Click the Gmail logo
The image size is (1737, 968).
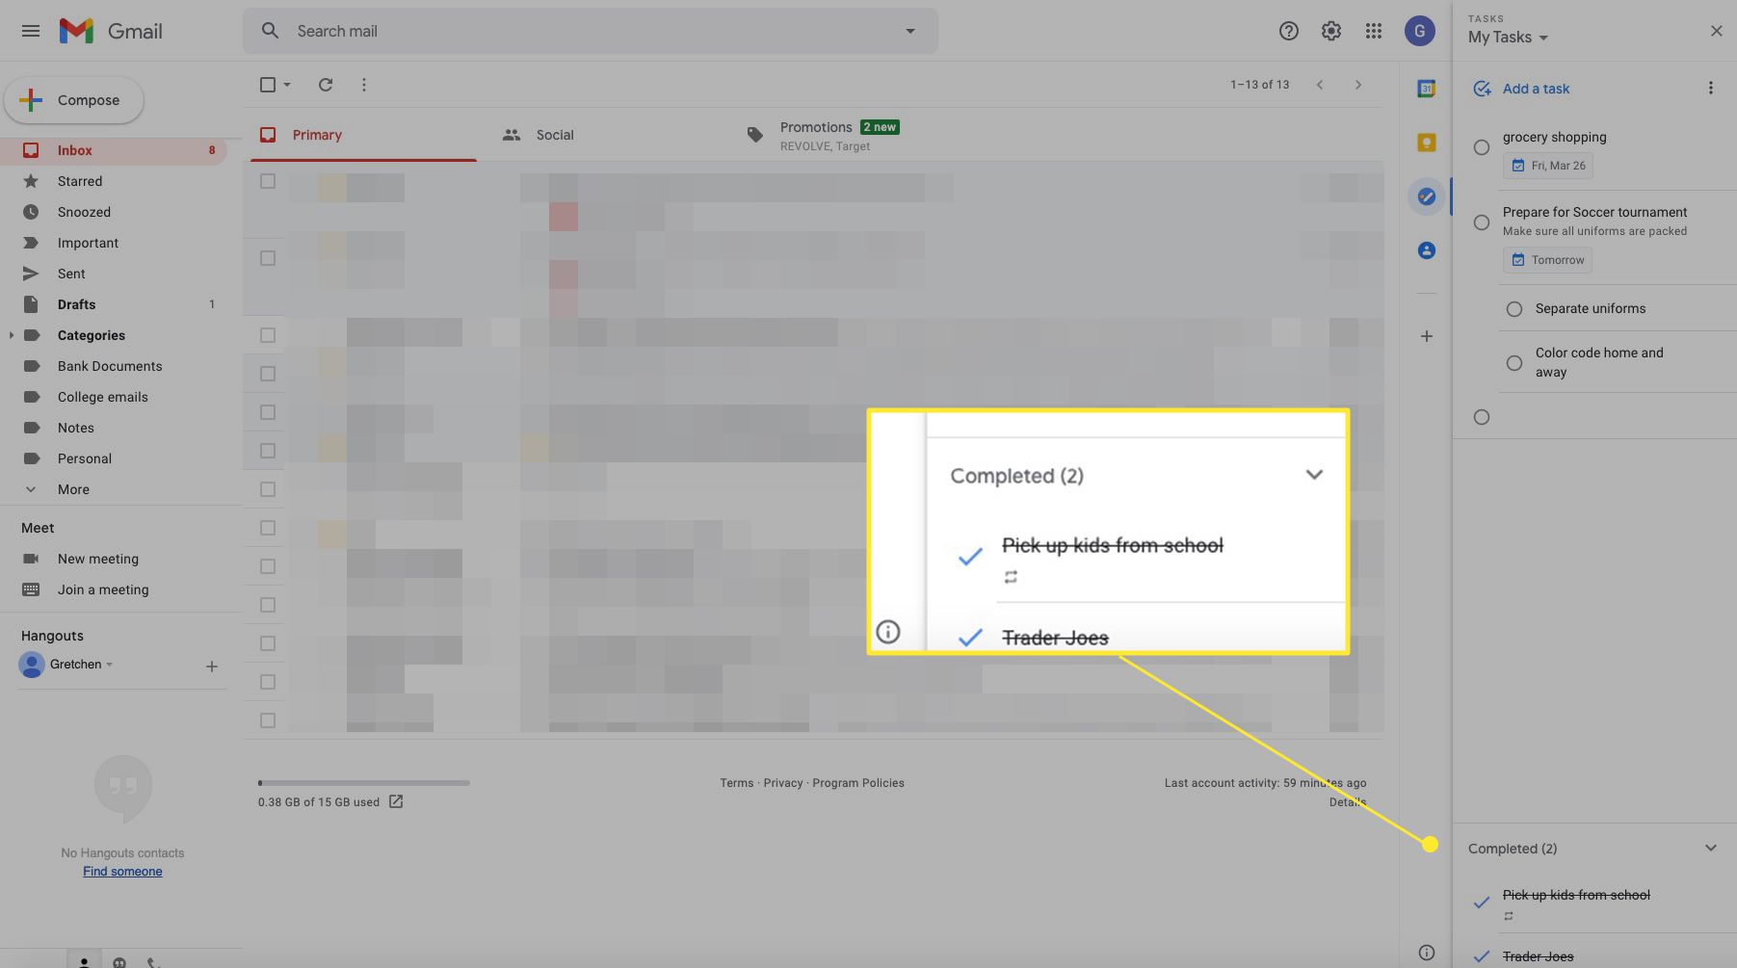pyautogui.click(x=111, y=31)
